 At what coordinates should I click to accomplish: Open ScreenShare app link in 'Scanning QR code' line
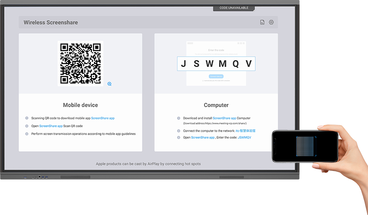103,118
